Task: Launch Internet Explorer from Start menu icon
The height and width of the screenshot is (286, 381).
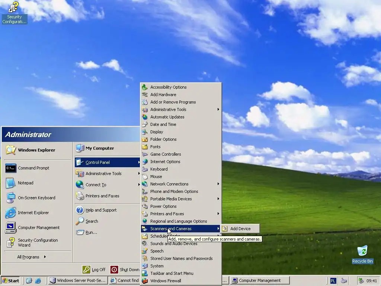Action: tap(10, 213)
